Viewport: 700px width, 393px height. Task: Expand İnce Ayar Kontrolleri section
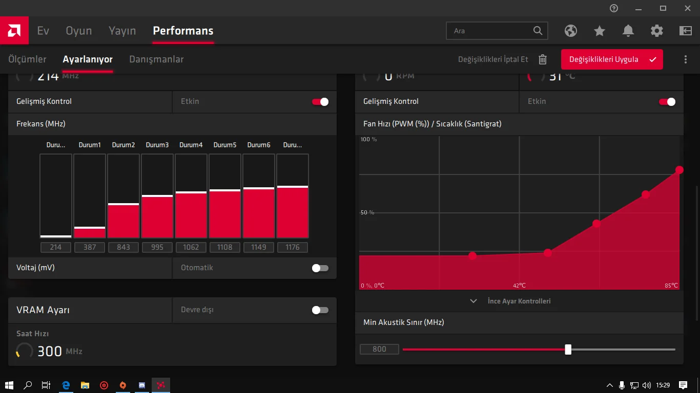(x=519, y=301)
